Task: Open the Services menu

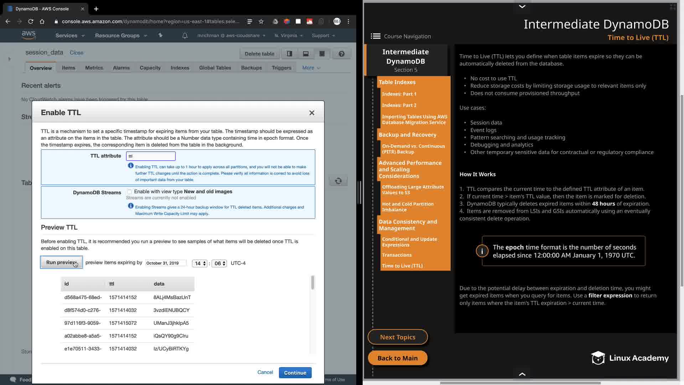Action: tap(70, 36)
